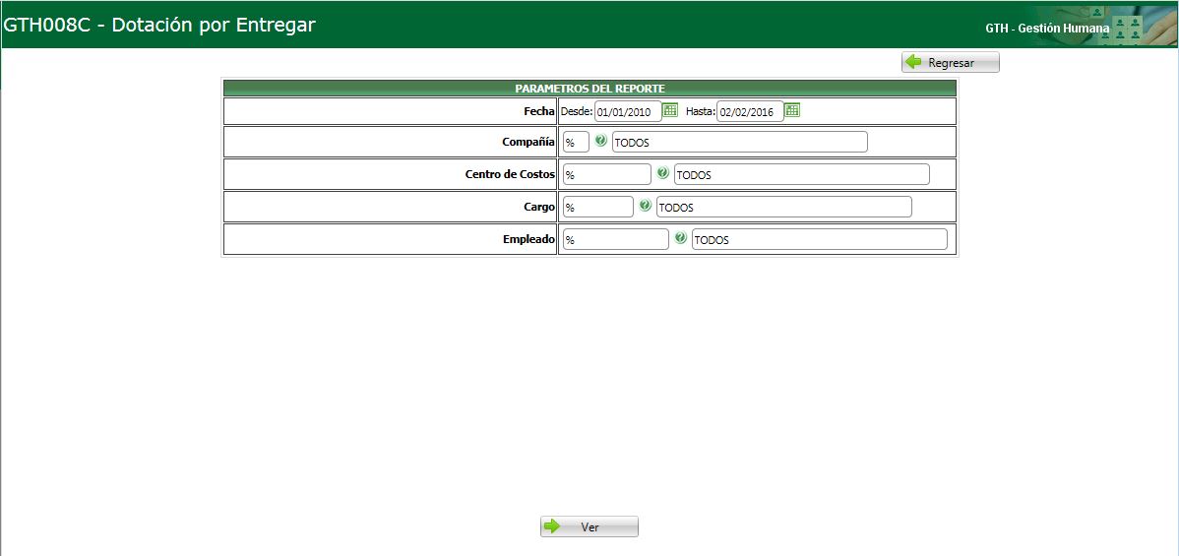Click the GTH - Gestión Humana text
This screenshot has width=1179, height=556.
1047,28
